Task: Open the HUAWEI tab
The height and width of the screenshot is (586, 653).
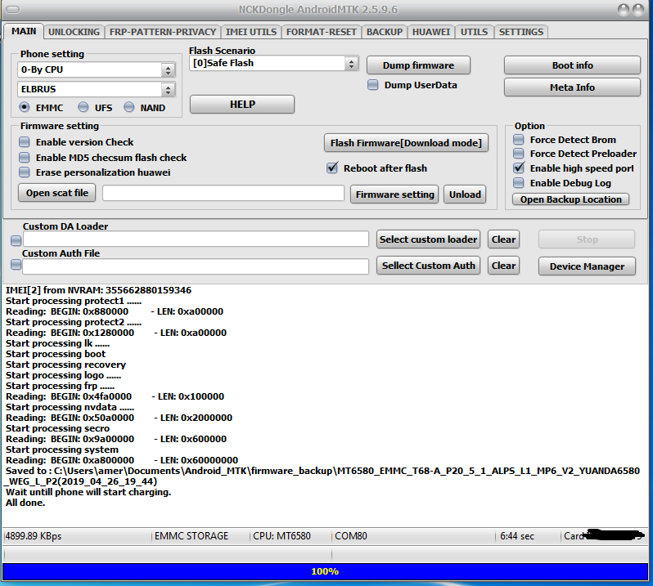Action: tap(431, 32)
